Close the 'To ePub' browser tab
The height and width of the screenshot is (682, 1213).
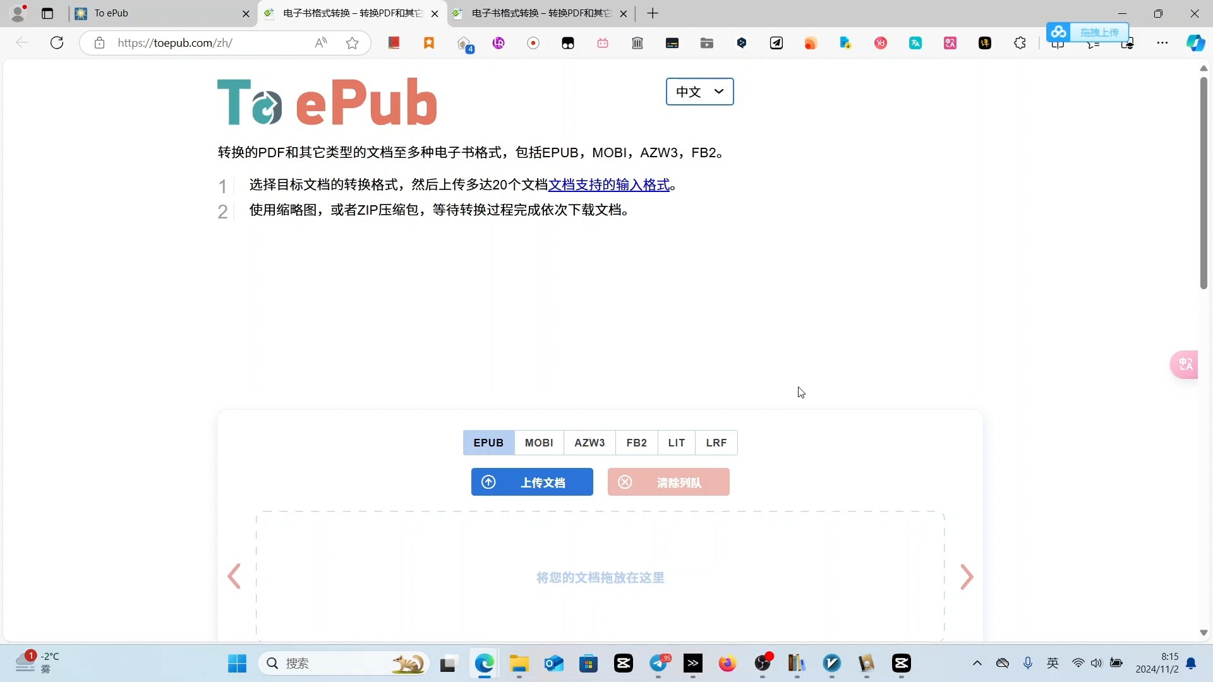(246, 13)
